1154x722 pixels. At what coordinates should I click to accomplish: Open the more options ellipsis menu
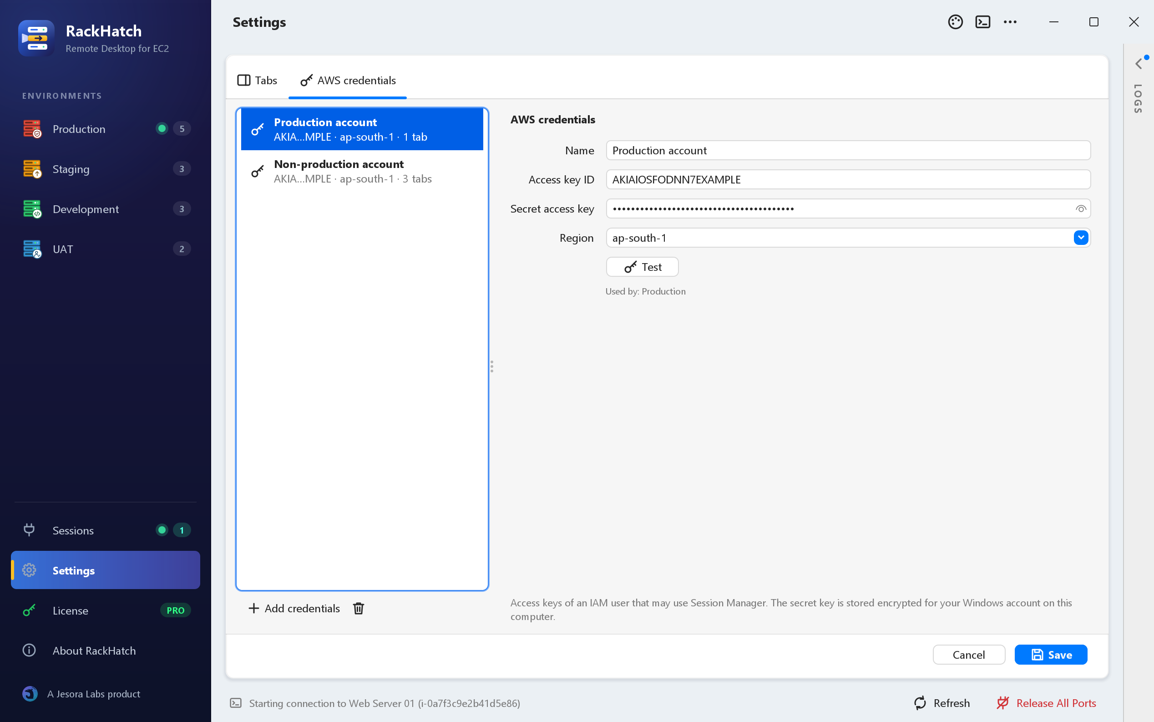(1010, 22)
